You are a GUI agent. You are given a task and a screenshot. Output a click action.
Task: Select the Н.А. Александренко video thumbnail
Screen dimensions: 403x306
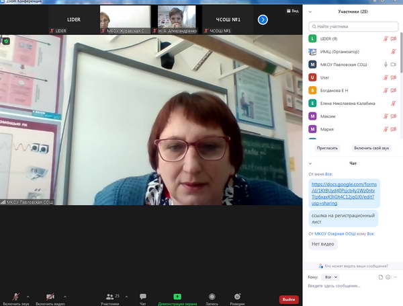[176, 20]
